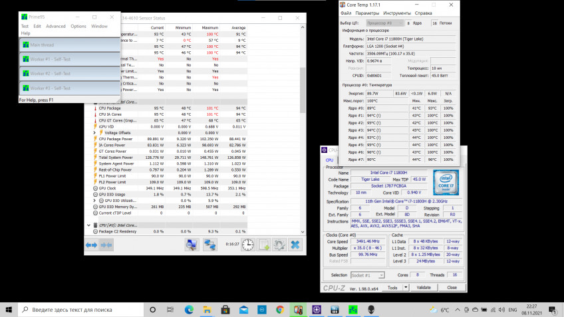
Task: Expand the GPU D3D Utilizations row
Action: 94,201
